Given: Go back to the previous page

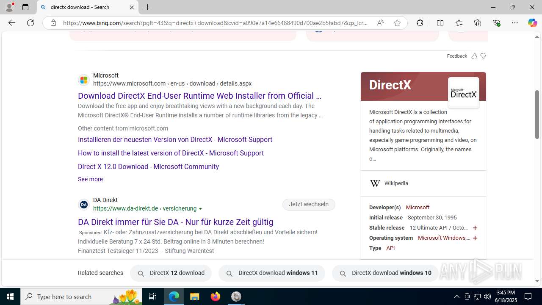Looking at the screenshot, I should click(12, 23).
